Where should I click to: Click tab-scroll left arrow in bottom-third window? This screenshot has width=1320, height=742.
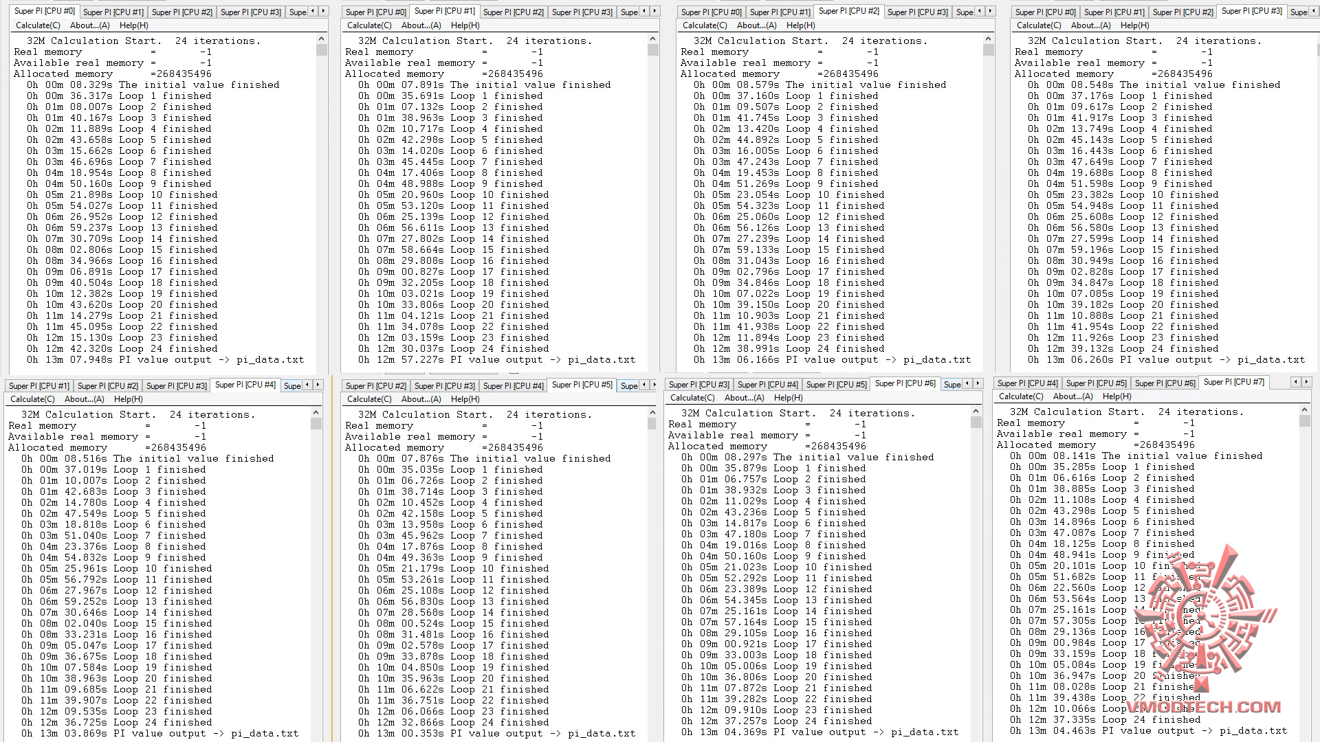[967, 383]
